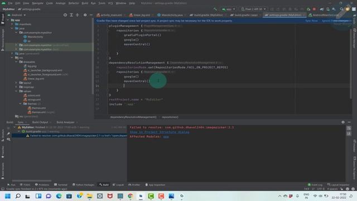Click the repositories breadcrumb below editor

(x=170, y=117)
